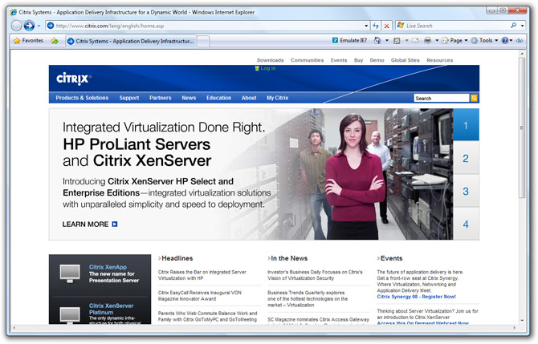This screenshot has height=344, width=538.
Task: Click the Citrix XenServer Platinum promo link
Action: 111,309
